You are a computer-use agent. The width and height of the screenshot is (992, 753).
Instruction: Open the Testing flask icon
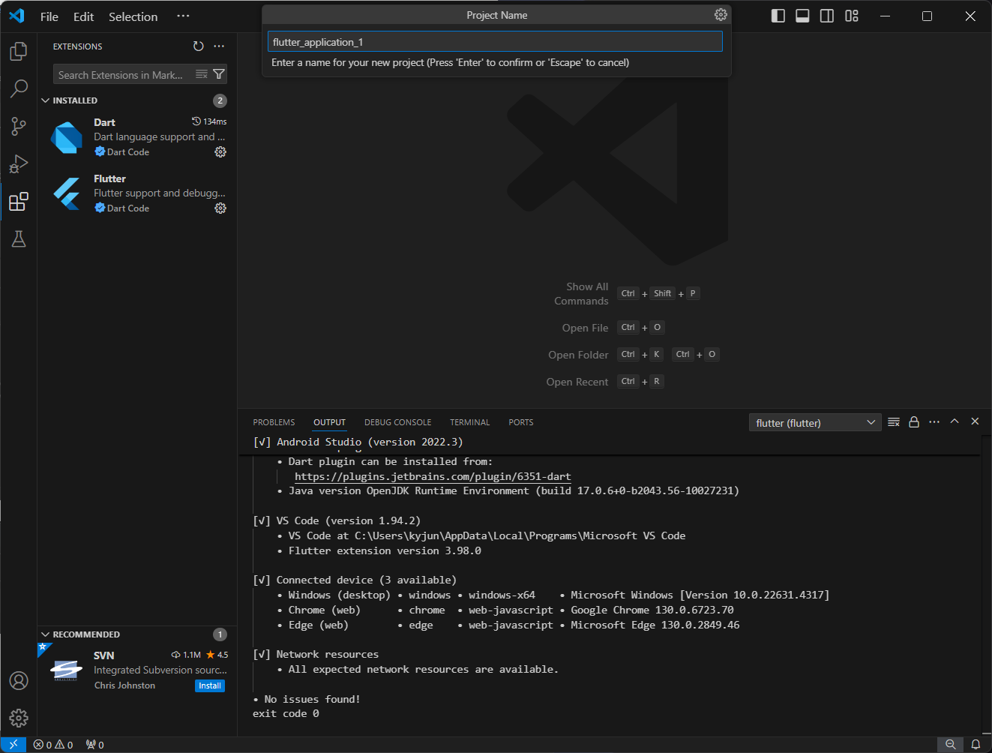point(19,238)
